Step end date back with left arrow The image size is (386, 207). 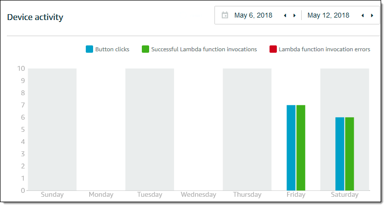coord(363,16)
